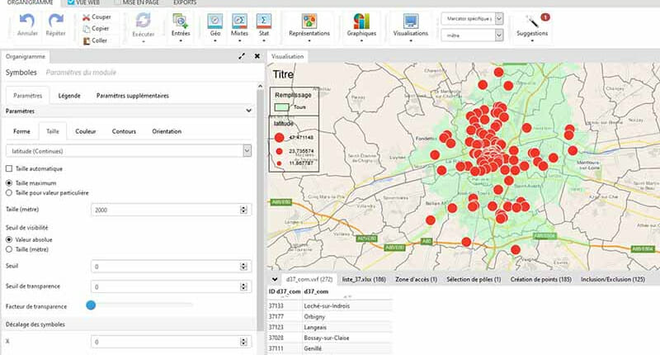The height and width of the screenshot is (355, 660).
Task: Open the mètre unit dropdown
Action: (x=497, y=35)
